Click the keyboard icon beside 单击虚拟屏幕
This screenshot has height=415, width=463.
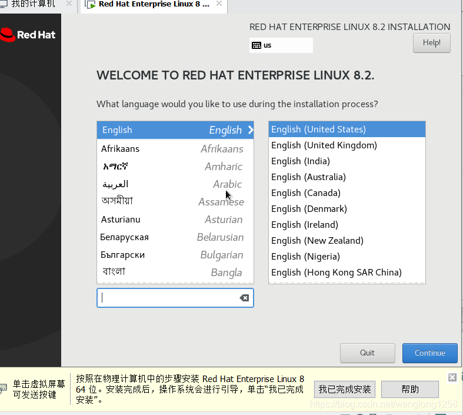[x=3, y=389]
